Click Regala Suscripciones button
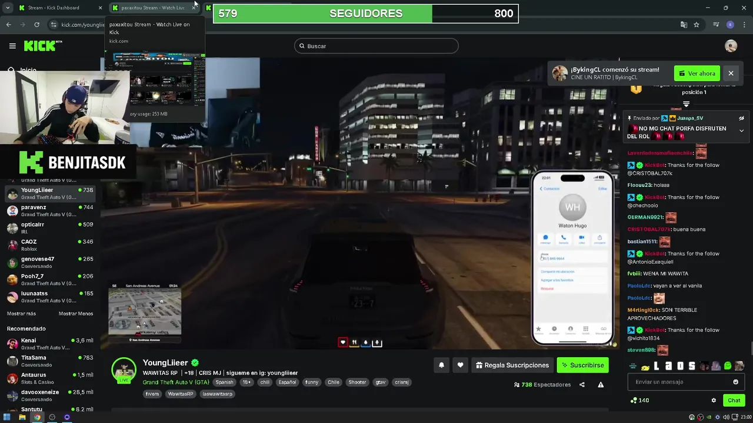The height and width of the screenshot is (423, 753). coord(512,365)
